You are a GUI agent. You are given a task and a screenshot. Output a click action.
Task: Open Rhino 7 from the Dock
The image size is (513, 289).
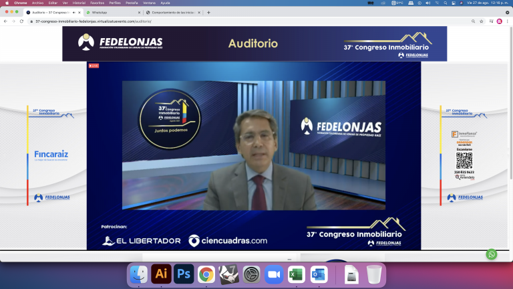pyautogui.click(x=228, y=274)
